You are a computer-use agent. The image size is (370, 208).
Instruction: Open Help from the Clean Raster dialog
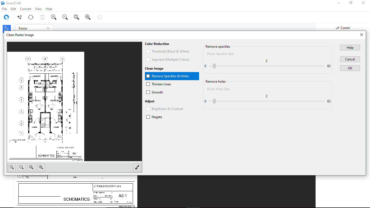(350, 47)
